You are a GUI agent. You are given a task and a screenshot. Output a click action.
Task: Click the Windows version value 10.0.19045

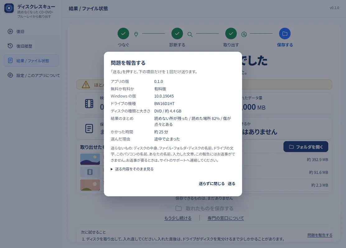(x=164, y=96)
